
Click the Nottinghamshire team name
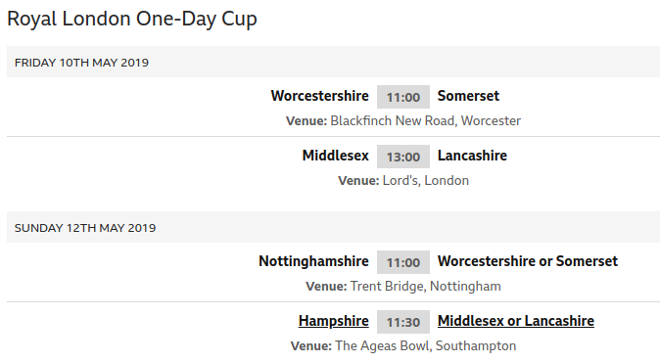point(313,261)
